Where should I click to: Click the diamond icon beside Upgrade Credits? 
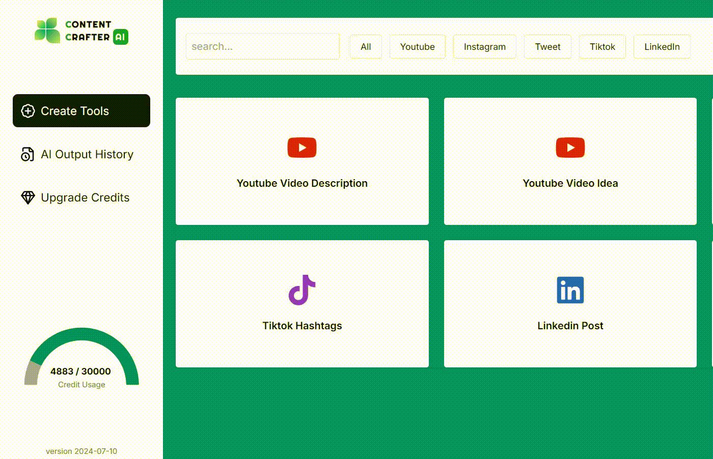[28, 197]
